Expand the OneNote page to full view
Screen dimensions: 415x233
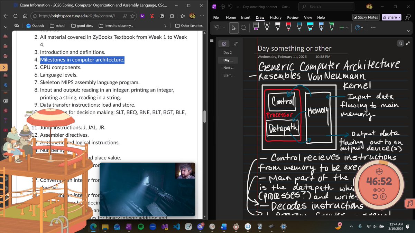pos(407,43)
